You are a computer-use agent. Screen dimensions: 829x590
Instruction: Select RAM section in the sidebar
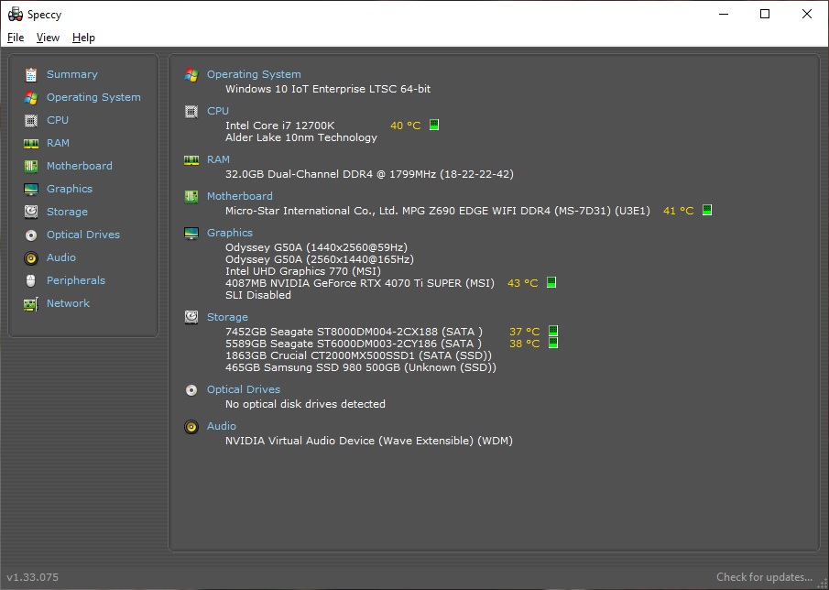[x=58, y=143]
